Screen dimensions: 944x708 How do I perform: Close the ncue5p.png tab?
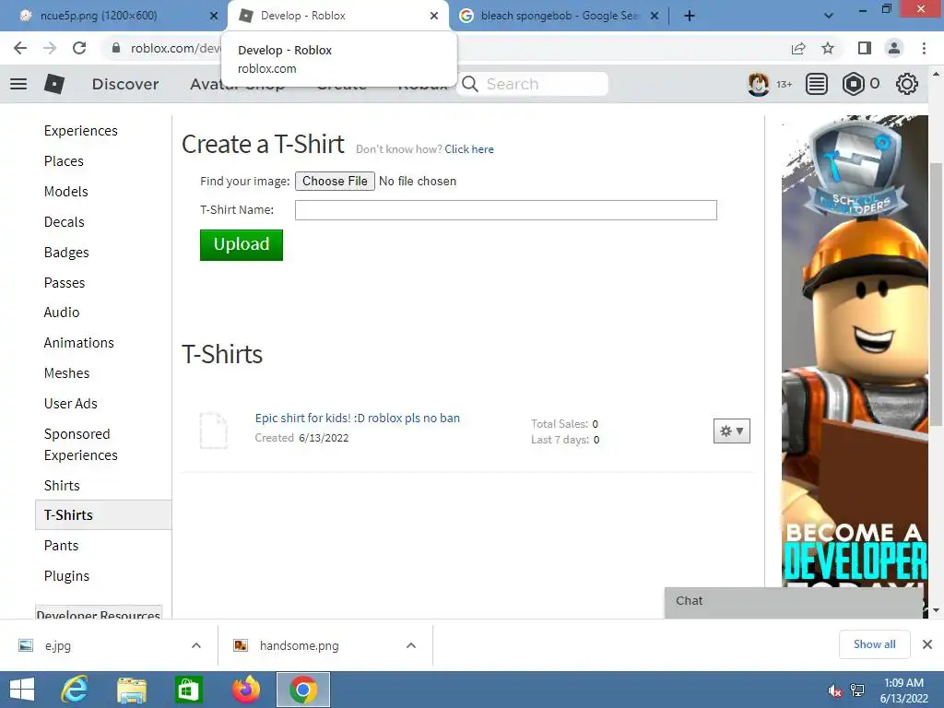point(214,16)
